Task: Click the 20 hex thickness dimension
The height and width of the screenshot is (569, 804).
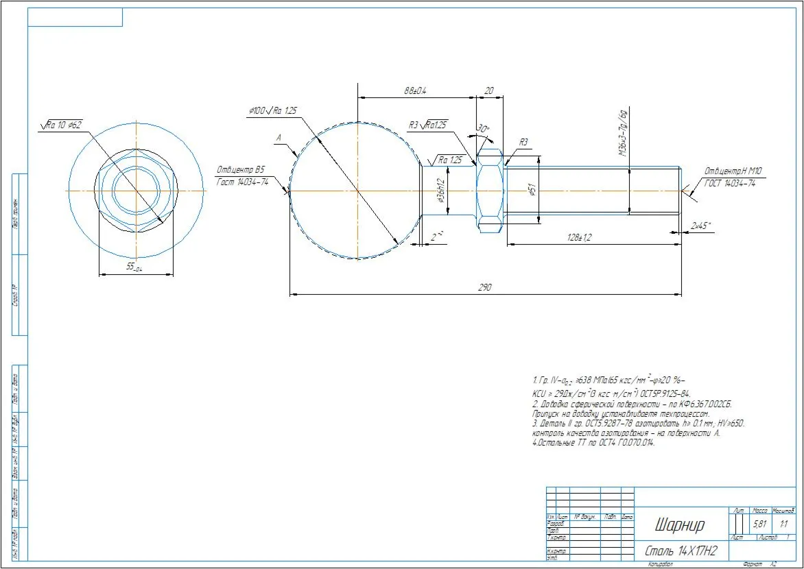Action: pyautogui.click(x=489, y=90)
